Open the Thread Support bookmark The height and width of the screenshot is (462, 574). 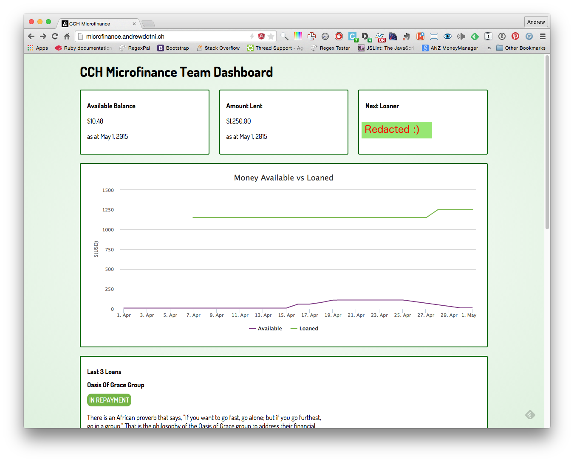click(x=275, y=48)
